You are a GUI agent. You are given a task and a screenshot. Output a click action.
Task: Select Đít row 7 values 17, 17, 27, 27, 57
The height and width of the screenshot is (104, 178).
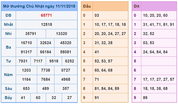(159, 79)
